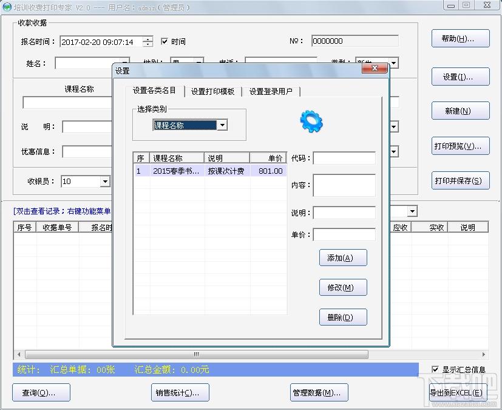Screen dimensions: 502x410
Task: Click the 单价 input field
Action: click(344, 234)
